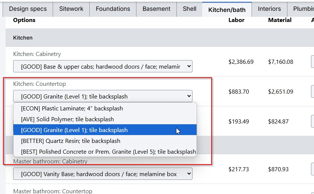
Task: Pick the highlighted GOOD Granite Level 1 option
Action: (74, 130)
